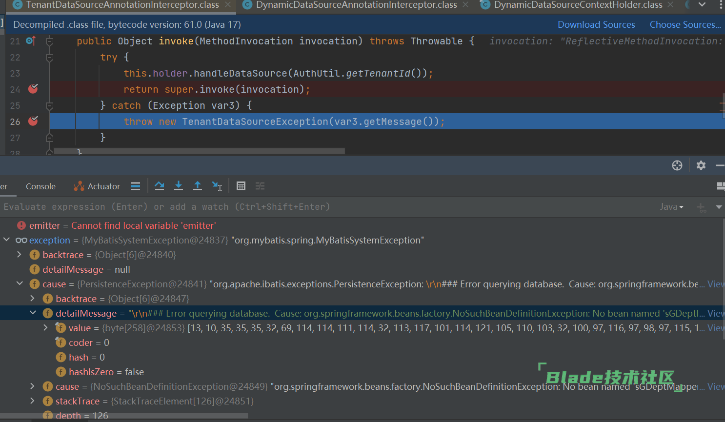
Task: Click the Choose Sources... link
Action: point(685,24)
